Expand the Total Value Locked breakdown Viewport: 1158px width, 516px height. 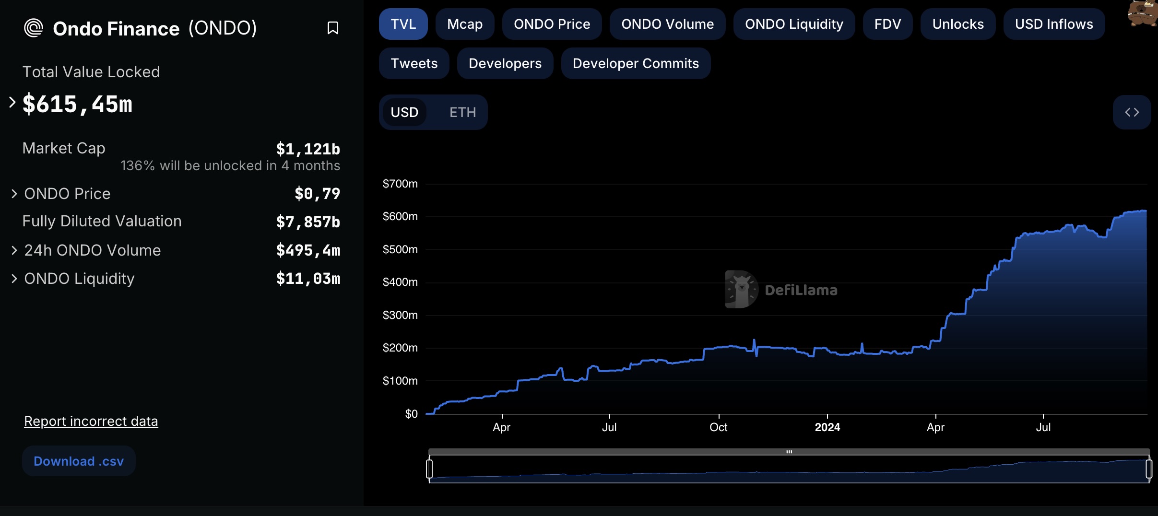(x=12, y=102)
